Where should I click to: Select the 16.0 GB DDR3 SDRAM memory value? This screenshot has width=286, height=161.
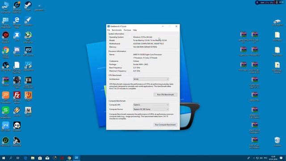[x=145, y=47]
